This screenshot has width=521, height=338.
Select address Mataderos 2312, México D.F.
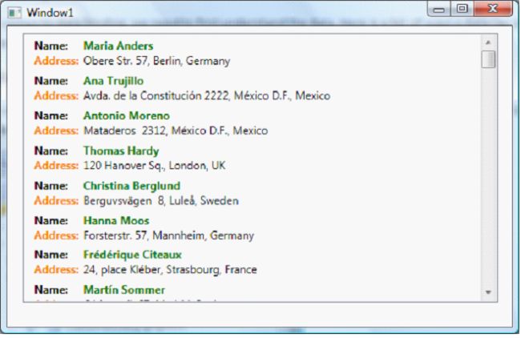coord(176,131)
